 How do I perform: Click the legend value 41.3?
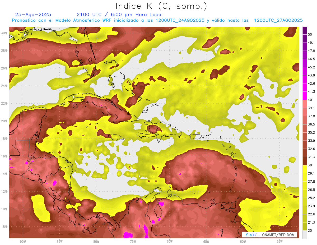311,92
